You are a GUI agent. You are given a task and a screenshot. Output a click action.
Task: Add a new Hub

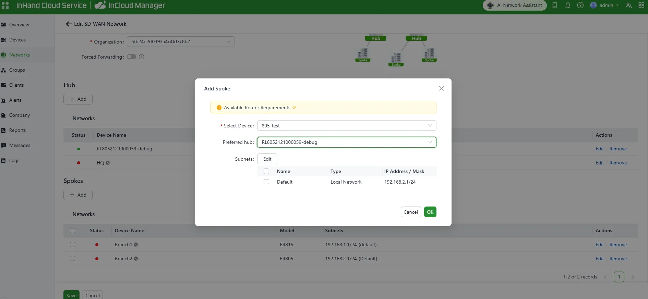click(78, 99)
